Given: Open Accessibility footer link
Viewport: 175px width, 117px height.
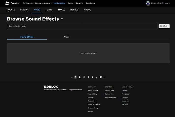Looking at the screenshot, I should click(x=93, y=94).
